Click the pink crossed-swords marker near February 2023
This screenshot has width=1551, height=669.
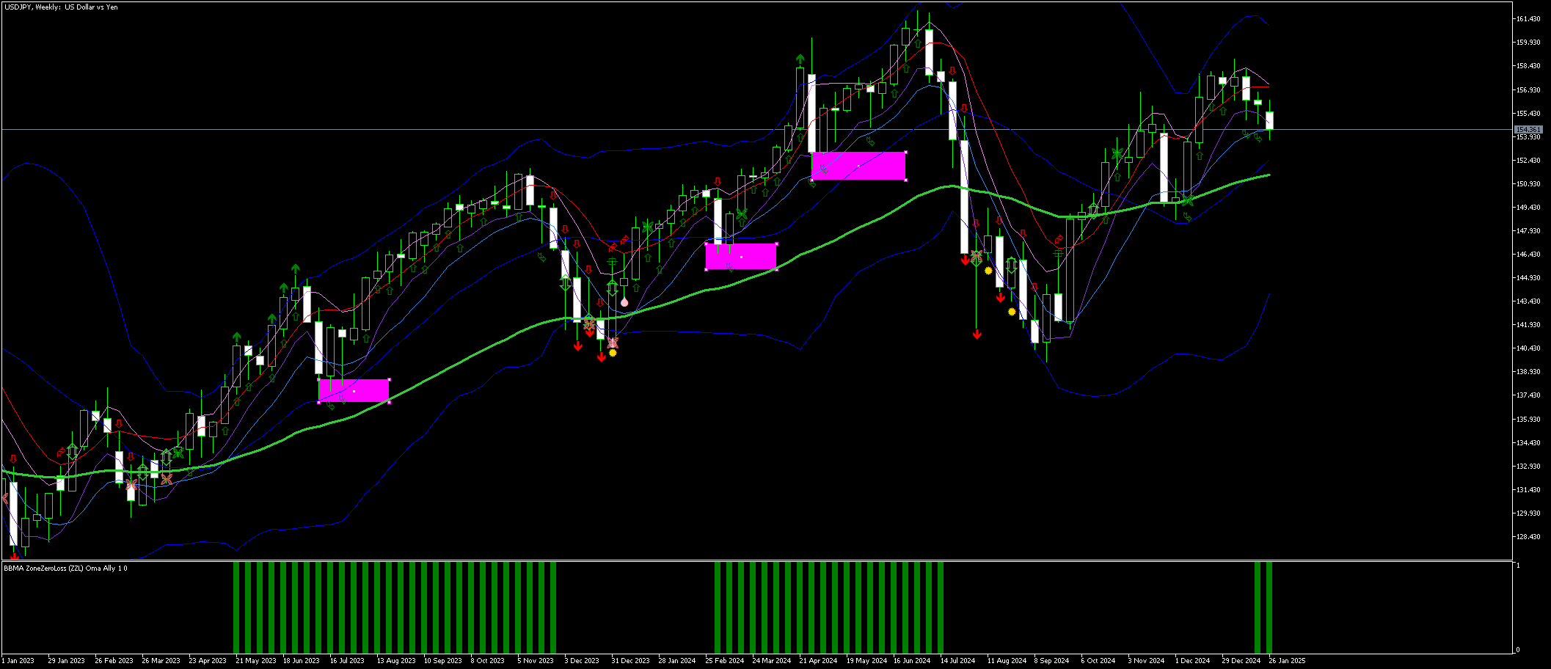(x=131, y=484)
